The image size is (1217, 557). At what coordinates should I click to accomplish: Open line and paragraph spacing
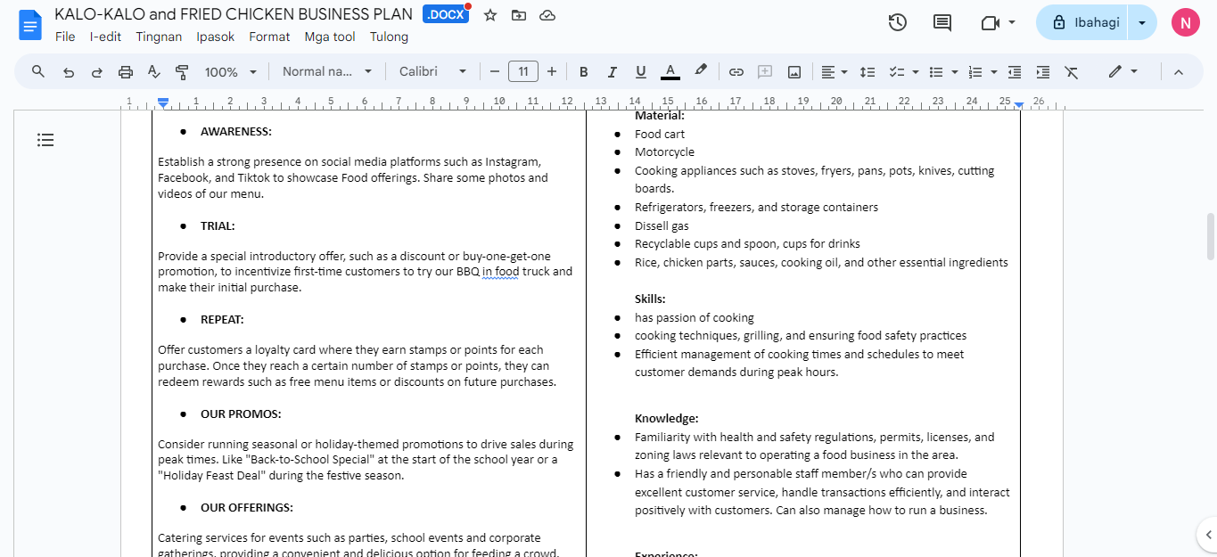click(867, 71)
